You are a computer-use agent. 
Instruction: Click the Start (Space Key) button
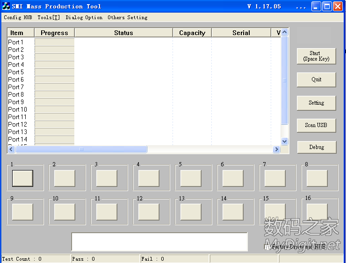[x=316, y=56]
